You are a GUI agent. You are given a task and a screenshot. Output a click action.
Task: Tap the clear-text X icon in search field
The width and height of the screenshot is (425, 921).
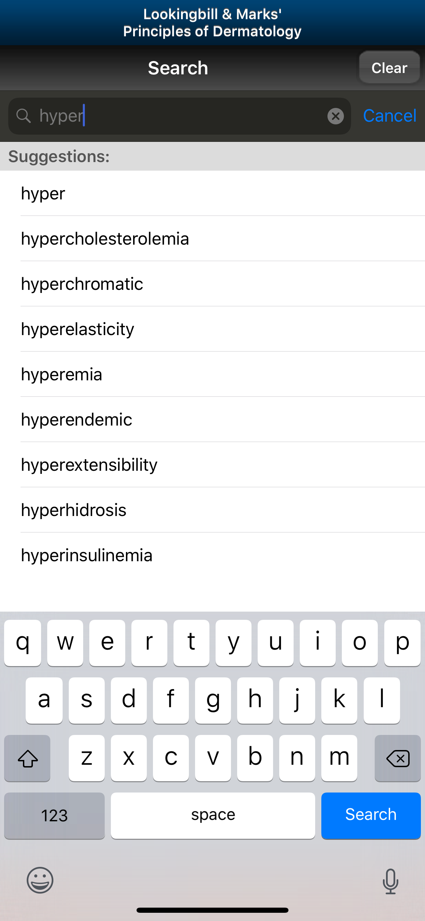(335, 116)
